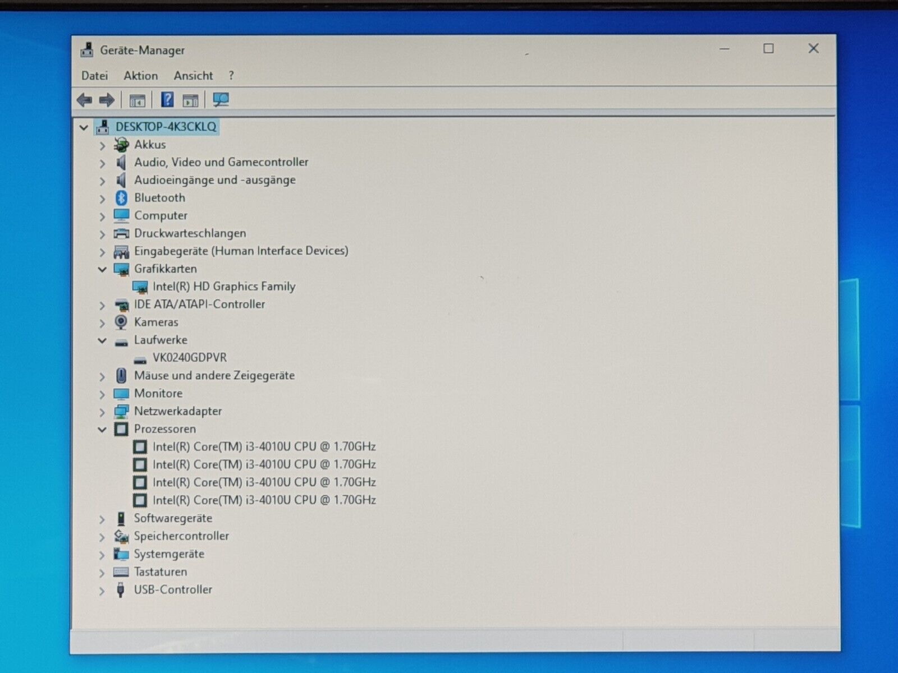Click the USB-Controller plug icon
This screenshot has width=898, height=673.
pos(120,590)
